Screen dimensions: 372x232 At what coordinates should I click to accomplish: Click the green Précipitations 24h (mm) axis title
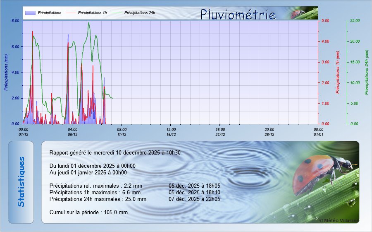366,72
